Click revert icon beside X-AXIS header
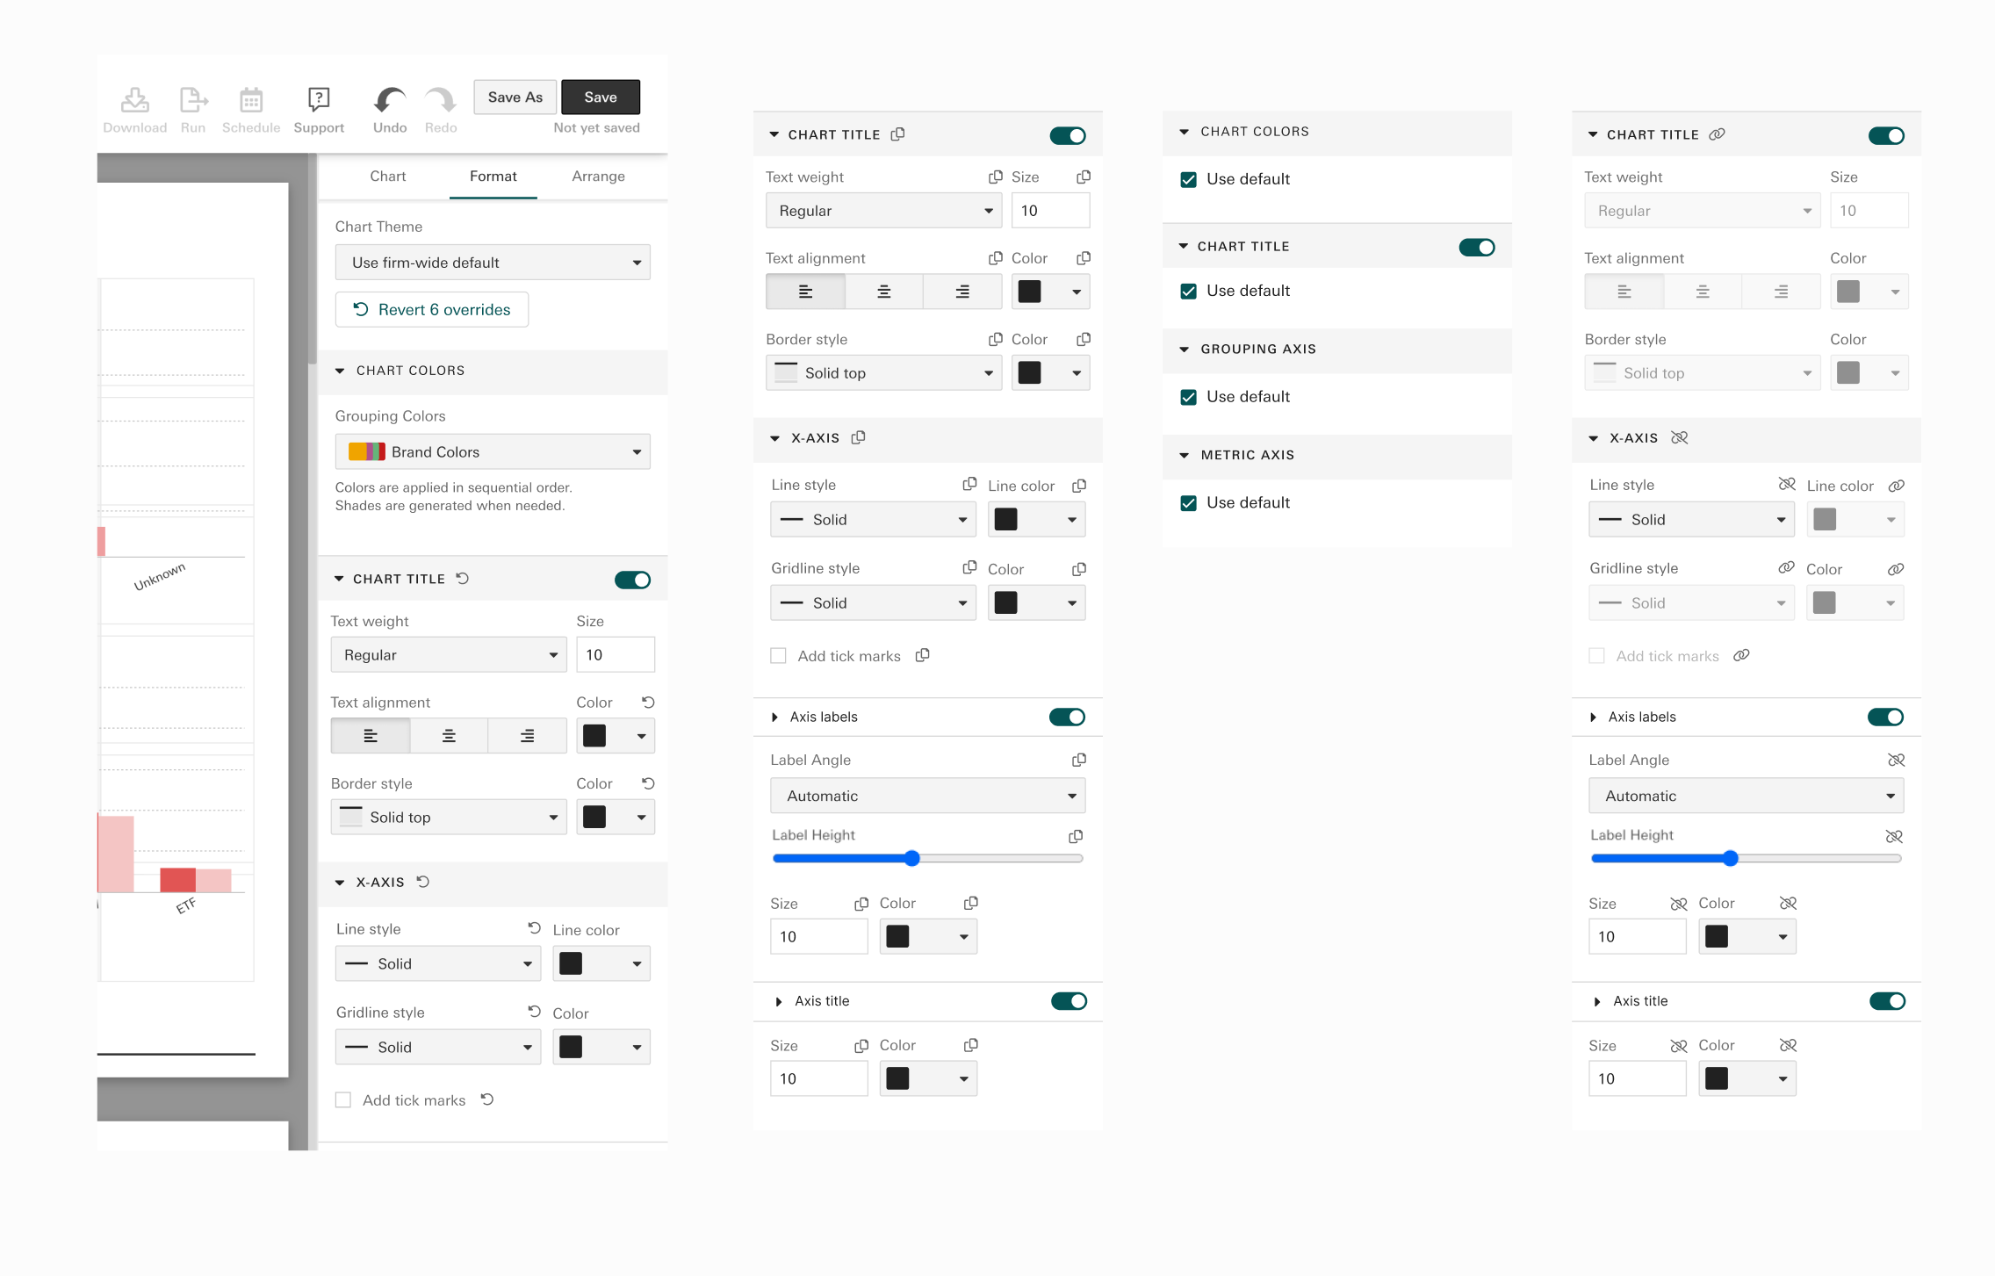The image size is (1995, 1276). [x=423, y=882]
